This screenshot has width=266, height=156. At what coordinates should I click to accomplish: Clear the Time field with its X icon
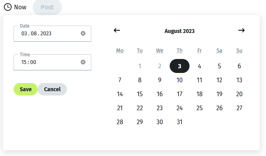coord(83,62)
